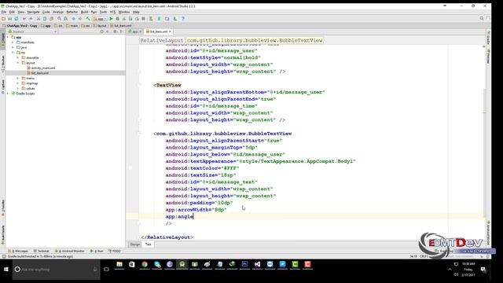Click the Redo arrow toolbar icon
Image resolution: width=503 pixels, height=283 pixels.
(x=31, y=19)
